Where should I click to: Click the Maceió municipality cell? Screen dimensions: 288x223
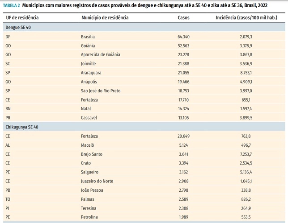point(88,145)
